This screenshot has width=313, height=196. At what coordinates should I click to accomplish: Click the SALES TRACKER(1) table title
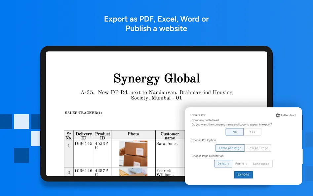click(x=83, y=113)
